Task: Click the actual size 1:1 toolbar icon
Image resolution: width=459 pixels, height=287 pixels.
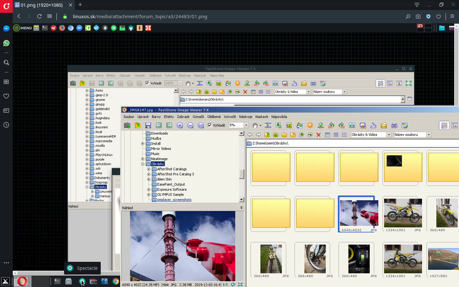Action: pos(201,125)
